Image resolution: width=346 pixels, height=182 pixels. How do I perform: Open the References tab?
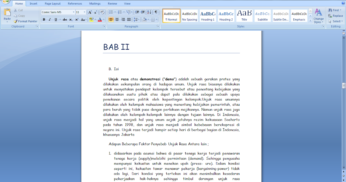coord(75,3)
